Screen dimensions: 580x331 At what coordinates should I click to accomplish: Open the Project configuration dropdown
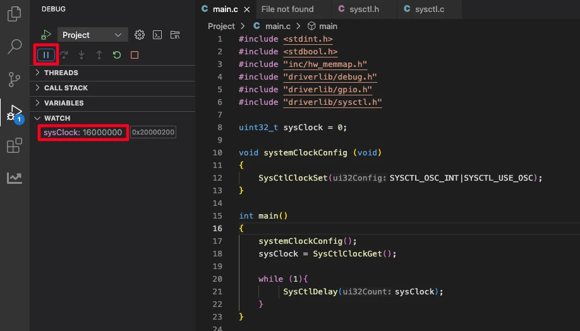tap(92, 35)
